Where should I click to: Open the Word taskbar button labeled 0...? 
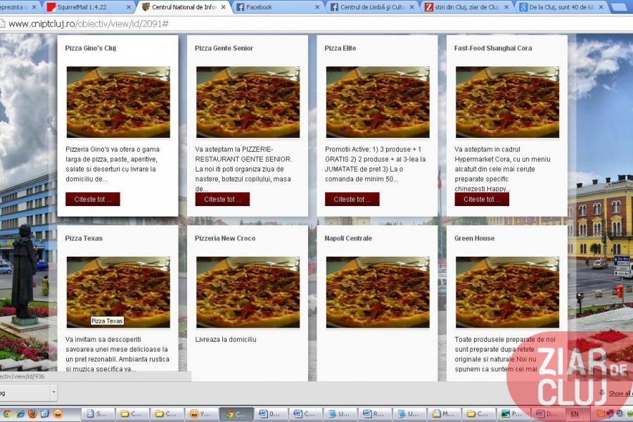click(x=271, y=414)
